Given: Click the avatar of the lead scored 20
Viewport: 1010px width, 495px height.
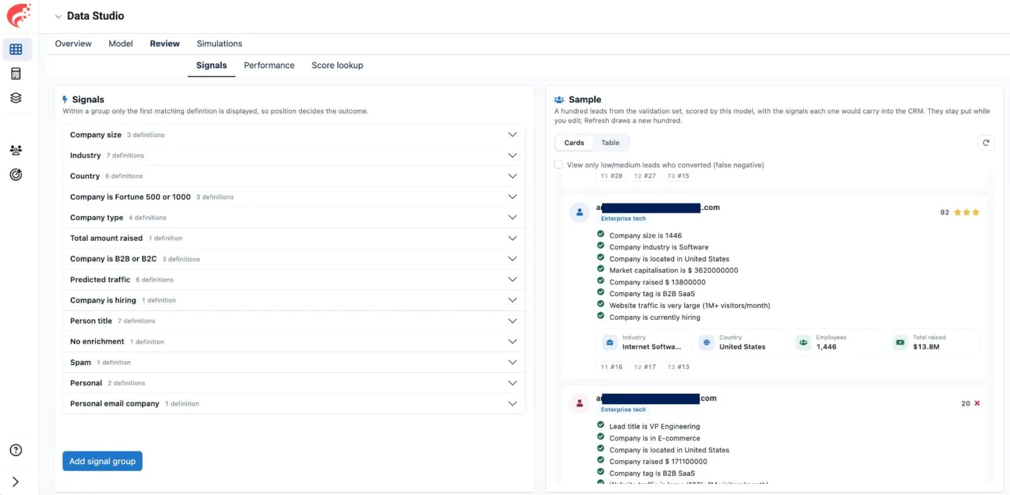Looking at the screenshot, I should [579, 404].
